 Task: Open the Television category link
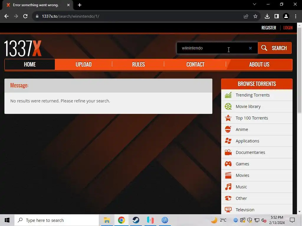pos(245,210)
